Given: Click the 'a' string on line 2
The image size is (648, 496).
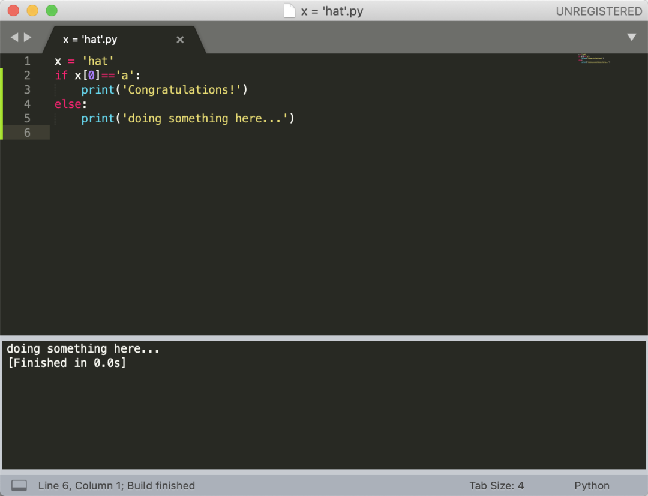Looking at the screenshot, I should 124,75.
